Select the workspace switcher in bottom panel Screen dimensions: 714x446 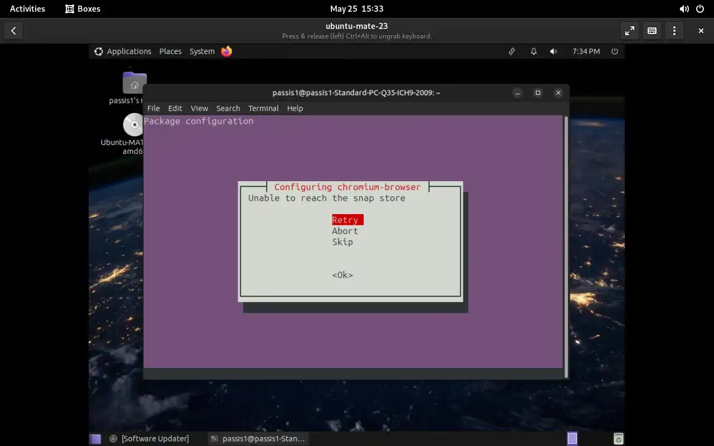(x=572, y=439)
